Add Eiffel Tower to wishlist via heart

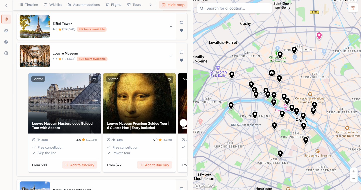pos(182,30)
